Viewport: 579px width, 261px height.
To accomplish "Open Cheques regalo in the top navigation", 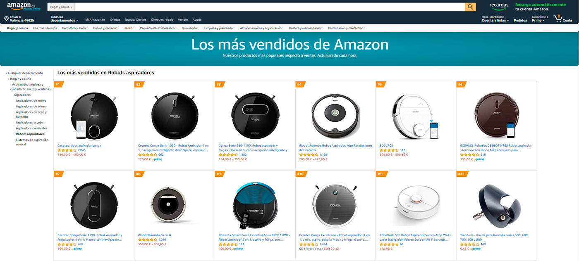I will tap(162, 20).
